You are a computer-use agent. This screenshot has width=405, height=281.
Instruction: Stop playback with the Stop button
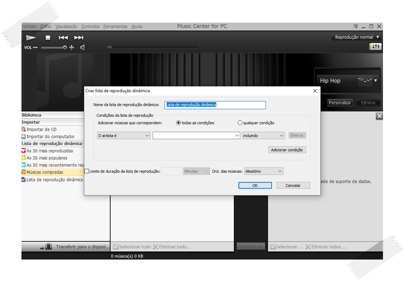48,38
